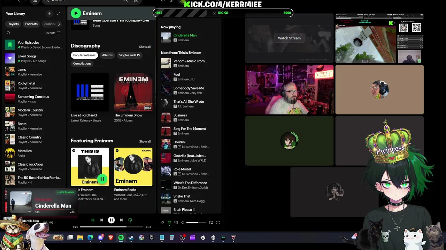Close the Kicks goal bar with X
Screen dimensions: 446x250
click(x=214, y=13)
